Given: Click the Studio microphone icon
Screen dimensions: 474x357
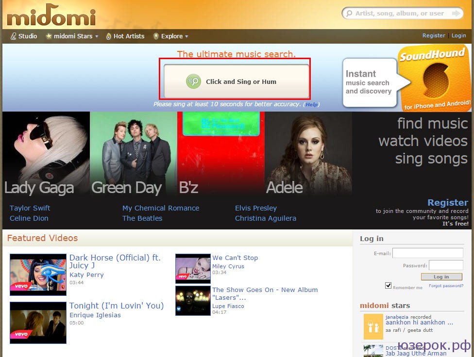Looking at the screenshot, I should [13, 36].
